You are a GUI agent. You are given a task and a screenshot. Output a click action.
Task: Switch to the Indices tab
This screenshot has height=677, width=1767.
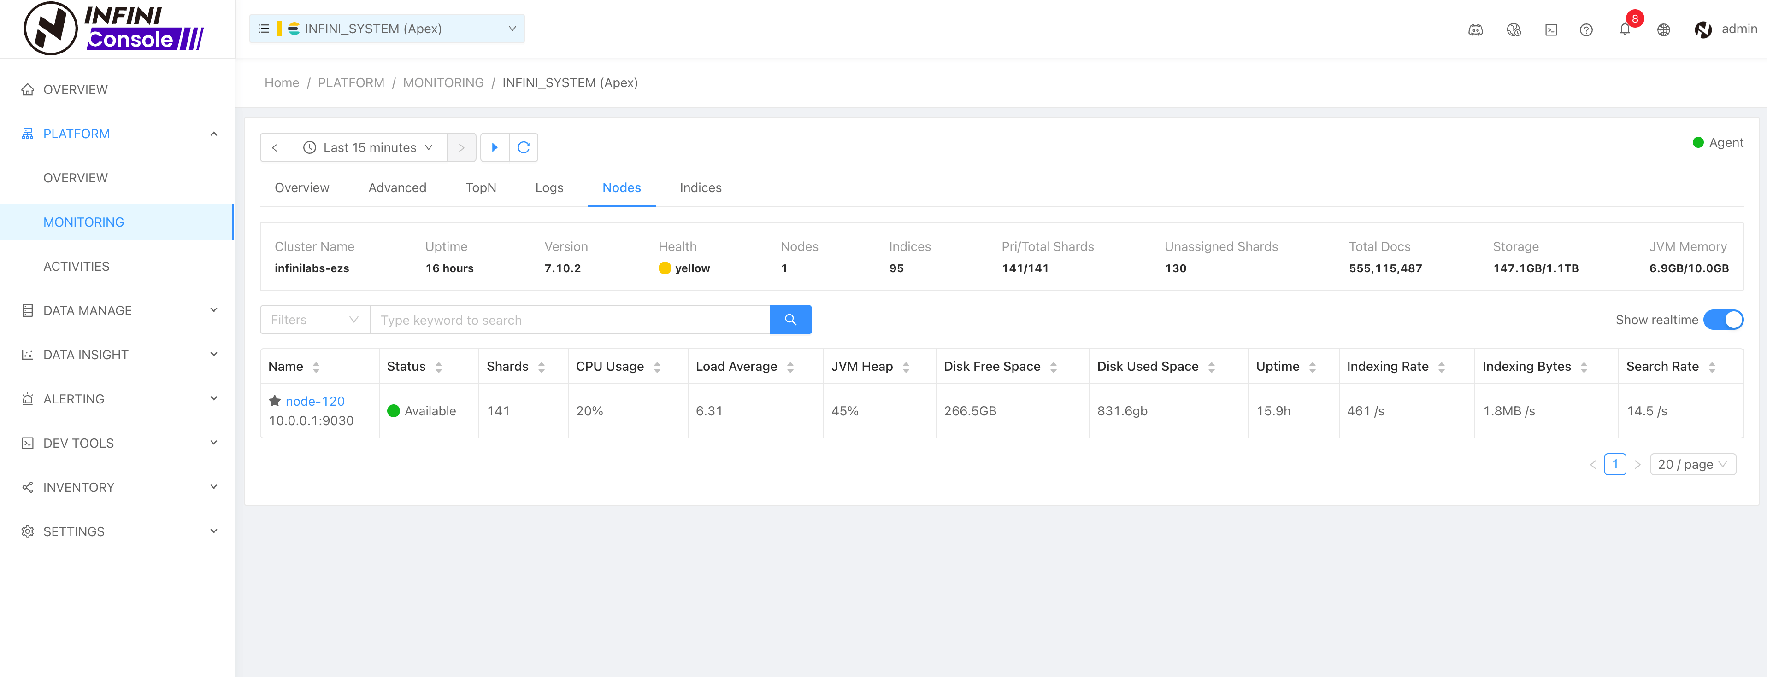(701, 188)
